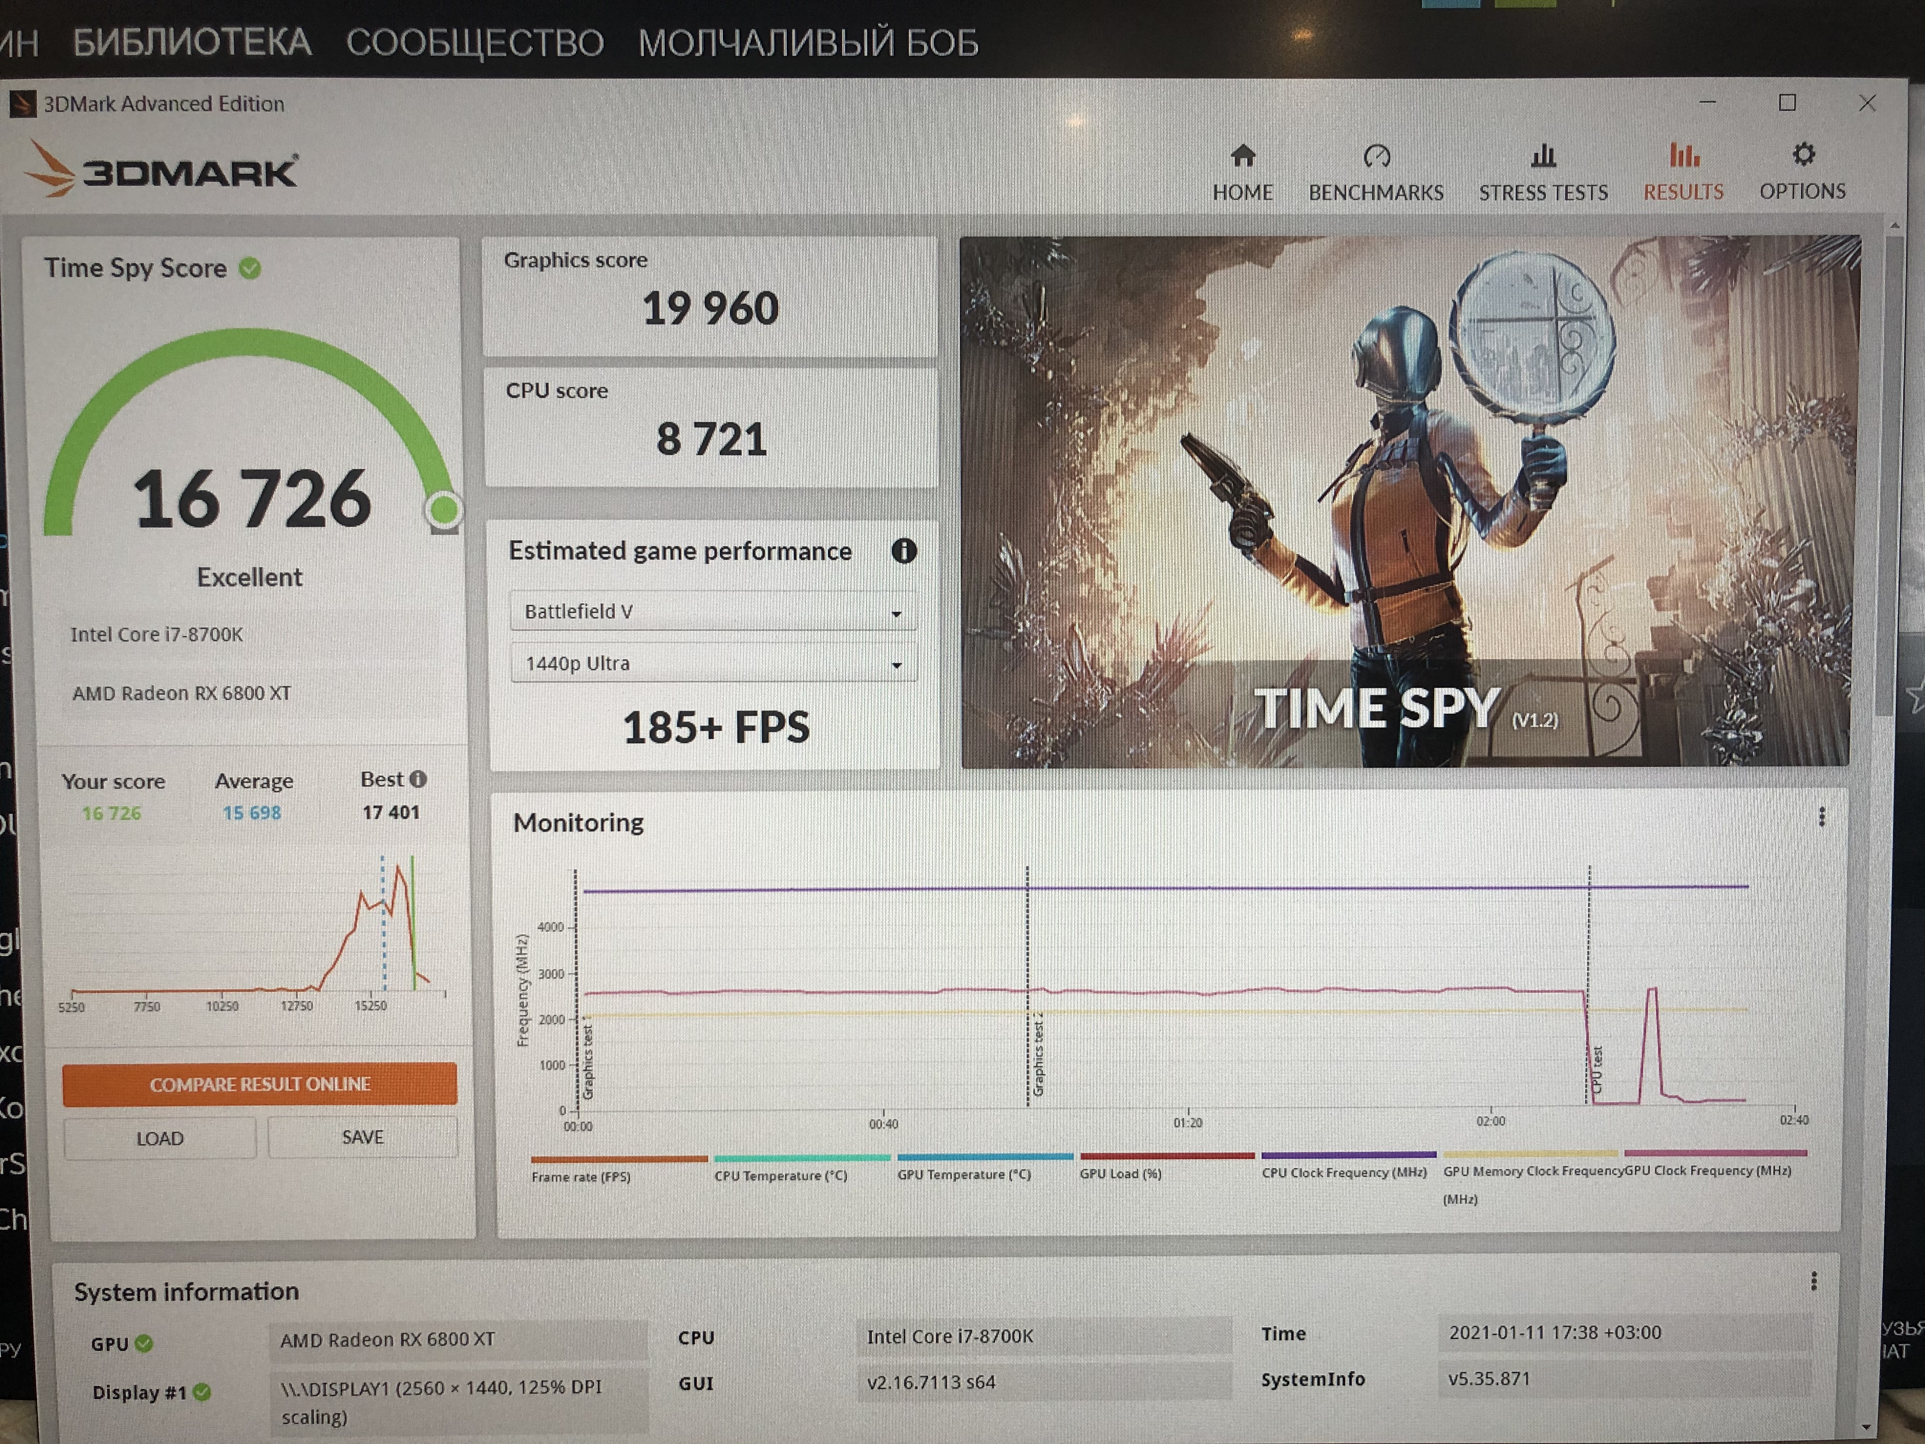Image resolution: width=1925 pixels, height=1444 pixels.
Task: Open the БИБЛИОТЕКА menu in Steam
Action: [191, 42]
